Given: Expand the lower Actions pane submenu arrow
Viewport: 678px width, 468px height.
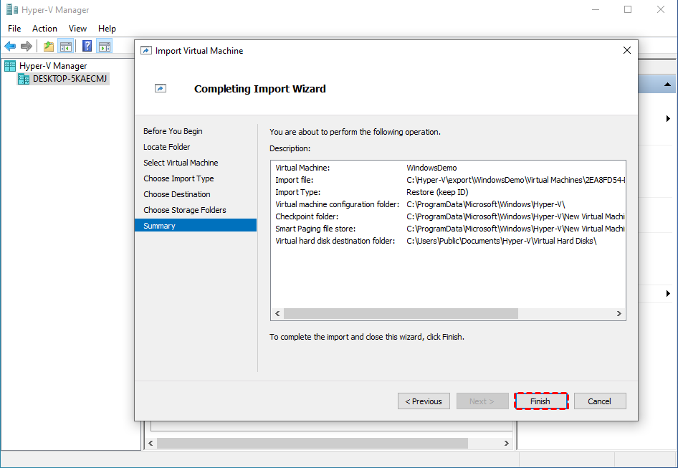Looking at the screenshot, I should click(x=668, y=294).
